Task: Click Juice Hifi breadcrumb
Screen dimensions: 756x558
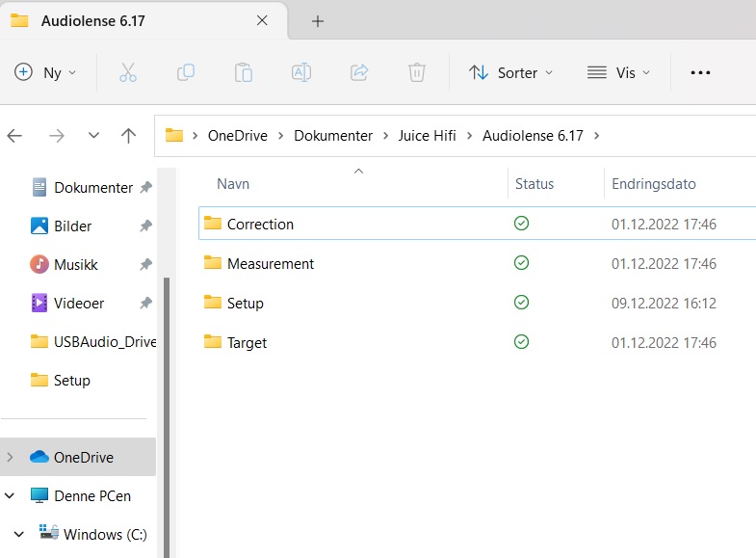Action: point(428,136)
